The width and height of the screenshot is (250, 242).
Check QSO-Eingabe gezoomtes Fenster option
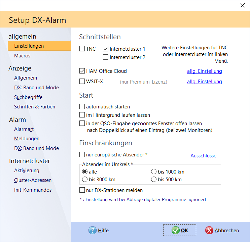(x=82, y=123)
